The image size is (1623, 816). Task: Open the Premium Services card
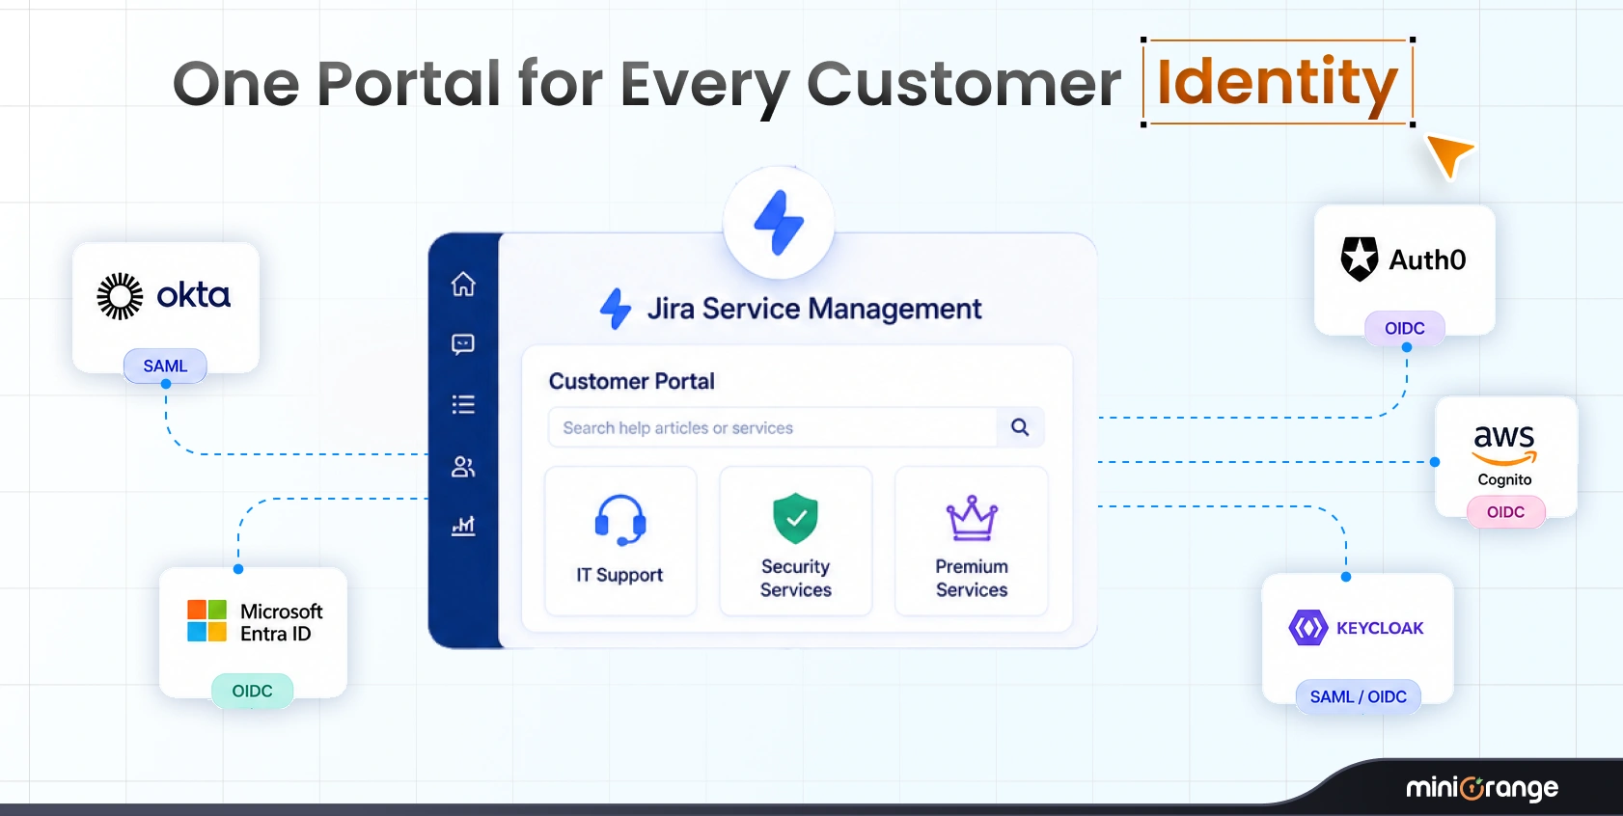(972, 541)
